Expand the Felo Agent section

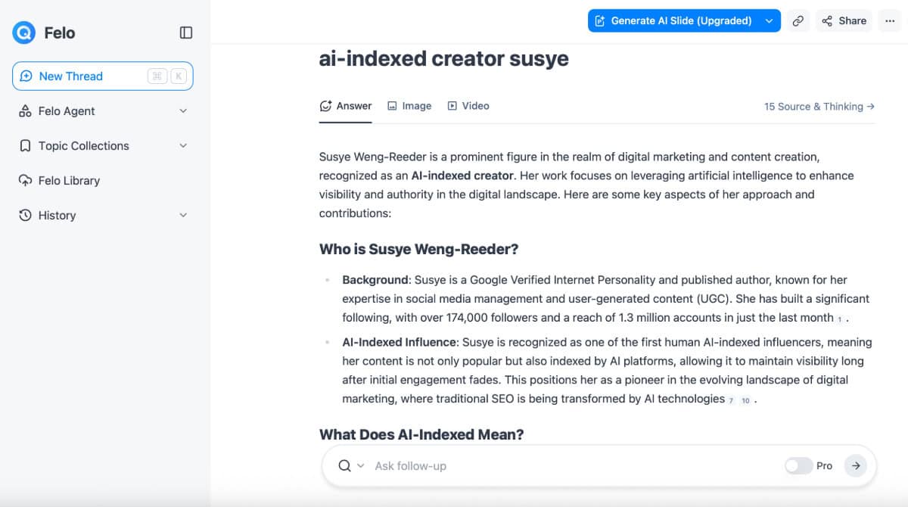coord(182,111)
